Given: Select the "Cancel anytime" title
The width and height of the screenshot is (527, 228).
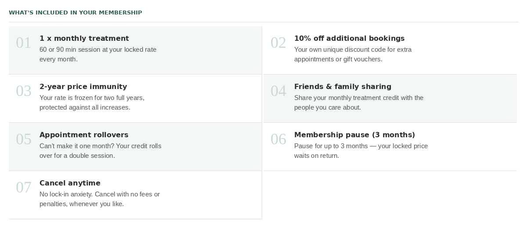Looking at the screenshot, I should [70, 183].
